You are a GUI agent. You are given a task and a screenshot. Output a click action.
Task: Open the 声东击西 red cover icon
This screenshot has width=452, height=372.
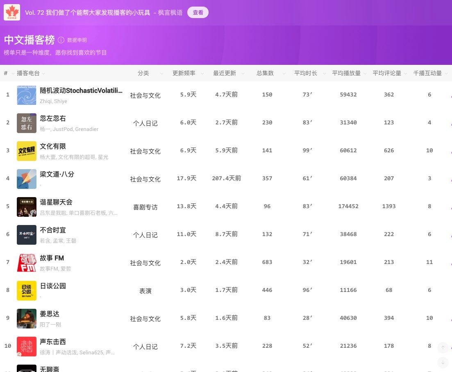27,347
